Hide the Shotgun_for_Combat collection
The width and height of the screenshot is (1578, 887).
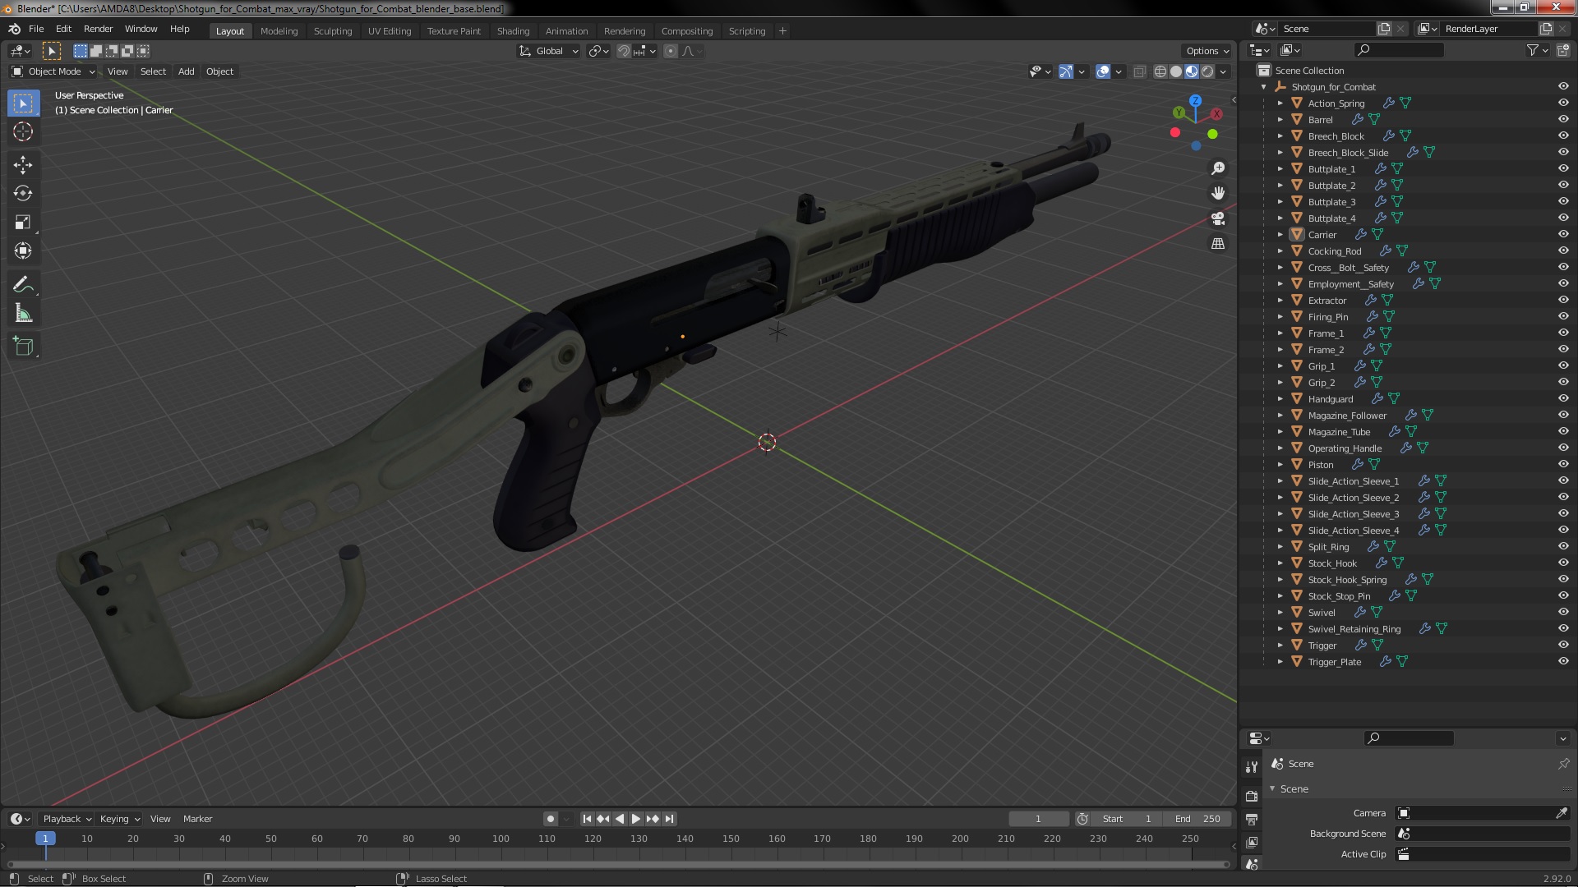tap(1563, 87)
